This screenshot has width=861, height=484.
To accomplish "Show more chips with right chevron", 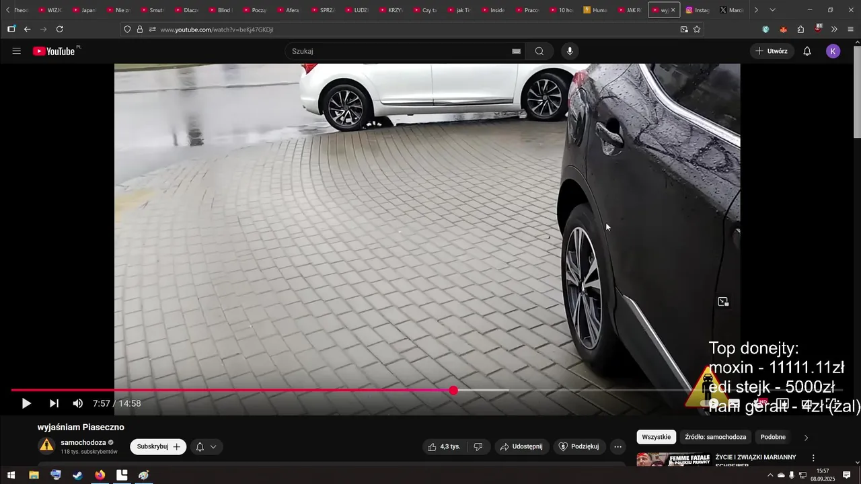I will 806,438.
